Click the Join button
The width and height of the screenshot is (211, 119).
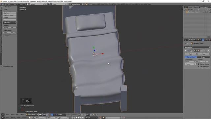pos(10,20)
